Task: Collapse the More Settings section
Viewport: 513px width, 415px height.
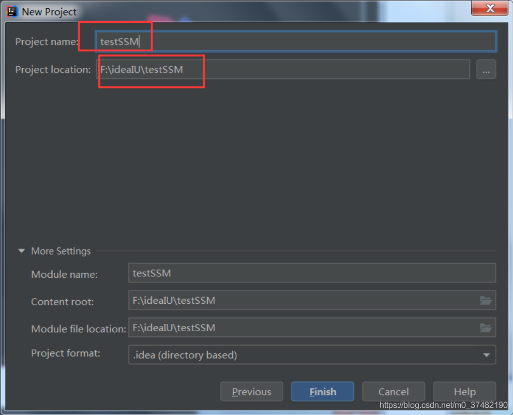Action: click(22, 251)
